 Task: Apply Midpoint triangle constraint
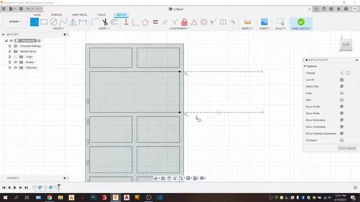(194, 22)
